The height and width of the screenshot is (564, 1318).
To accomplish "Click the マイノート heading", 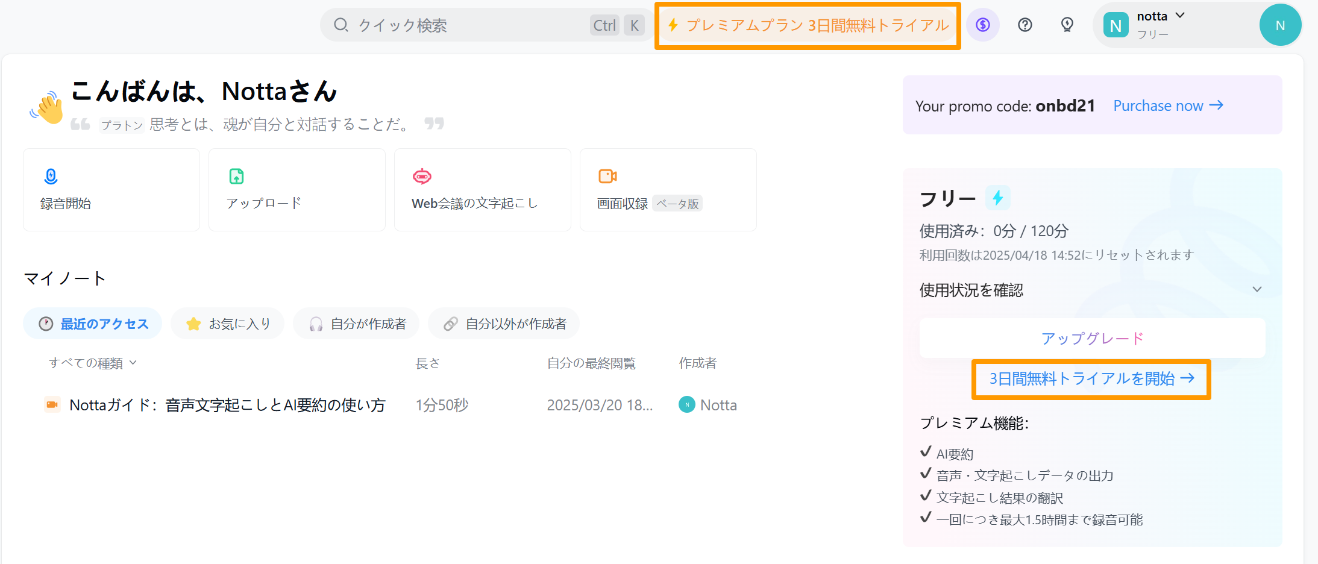I will pos(64,278).
